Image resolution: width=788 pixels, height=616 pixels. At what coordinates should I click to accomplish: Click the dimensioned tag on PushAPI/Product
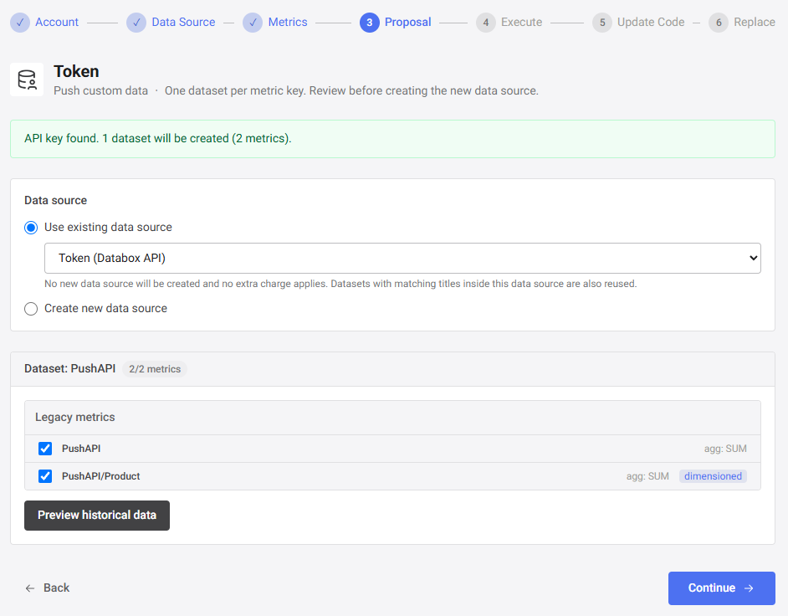[x=713, y=476]
